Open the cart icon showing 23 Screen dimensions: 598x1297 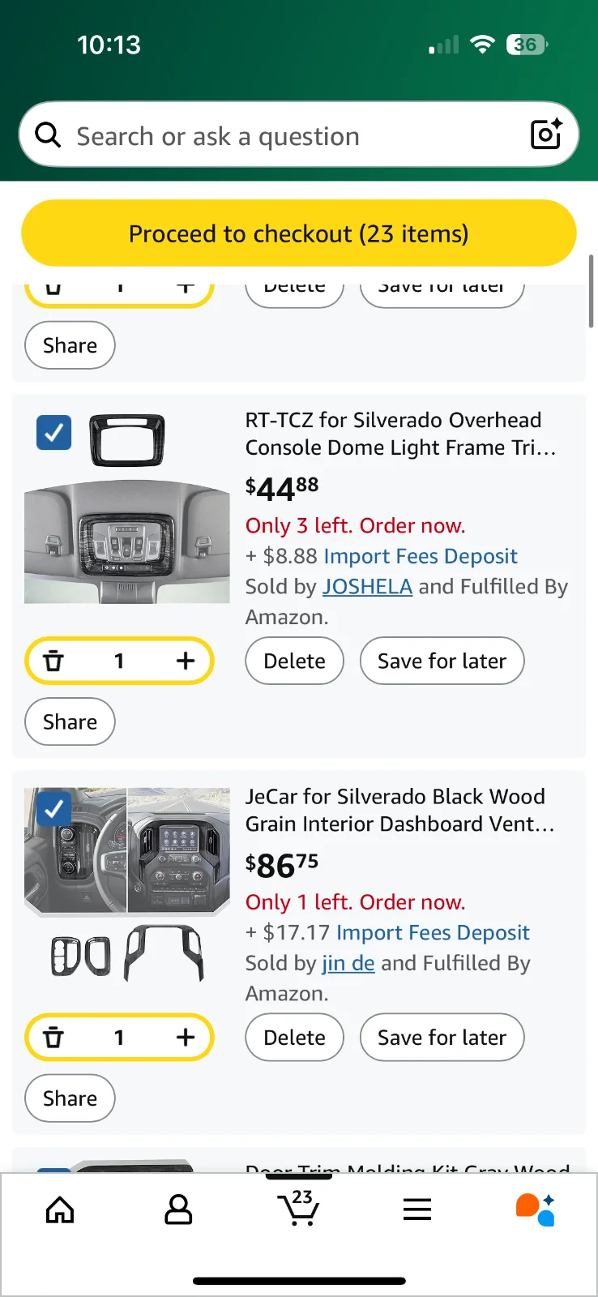[x=298, y=1209]
